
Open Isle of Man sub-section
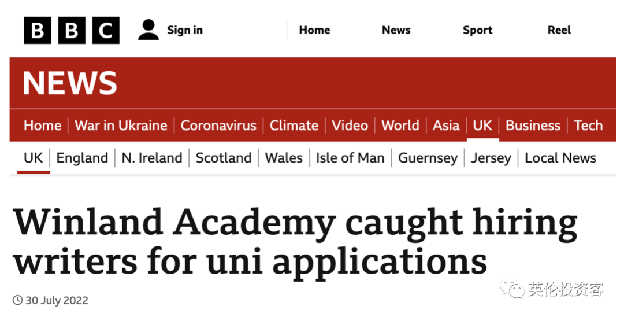(350, 158)
